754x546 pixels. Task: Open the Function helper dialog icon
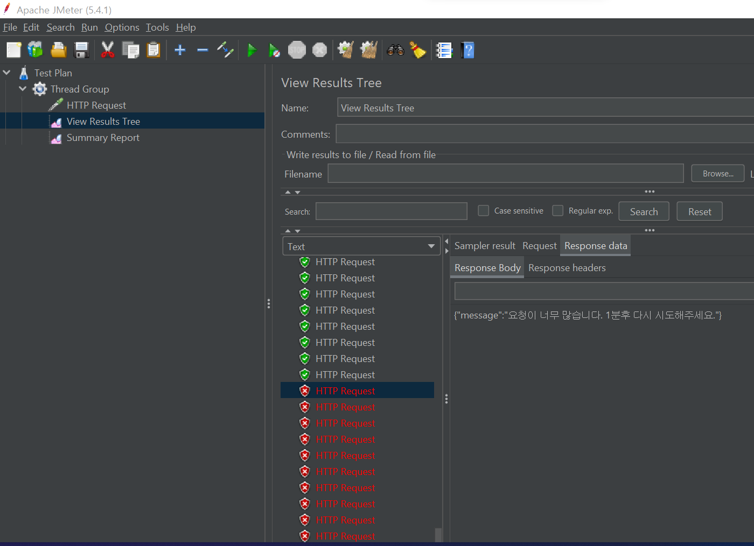pos(444,50)
